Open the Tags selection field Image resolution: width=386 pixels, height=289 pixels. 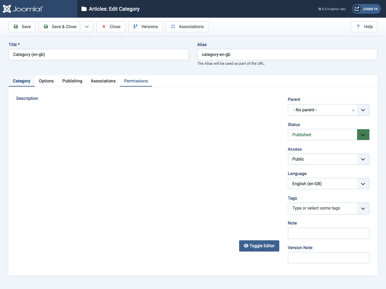point(329,208)
